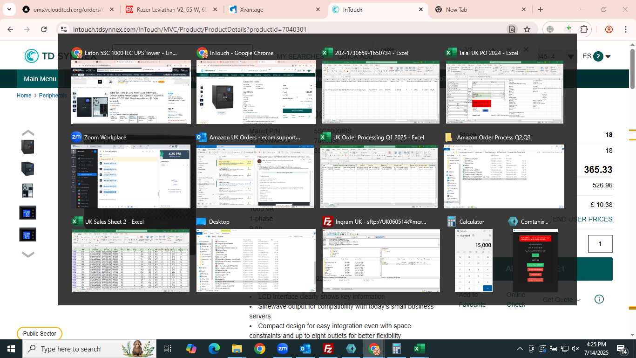636x358 pixels.
Task: Select the Eaton 5SC 1000 IEC UPS Chrome window thumbnail
Action: tap(131, 92)
